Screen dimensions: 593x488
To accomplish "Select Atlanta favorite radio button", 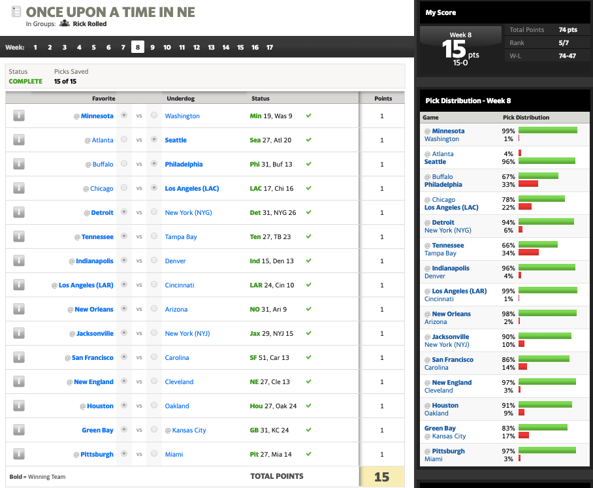I will (124, 139).
